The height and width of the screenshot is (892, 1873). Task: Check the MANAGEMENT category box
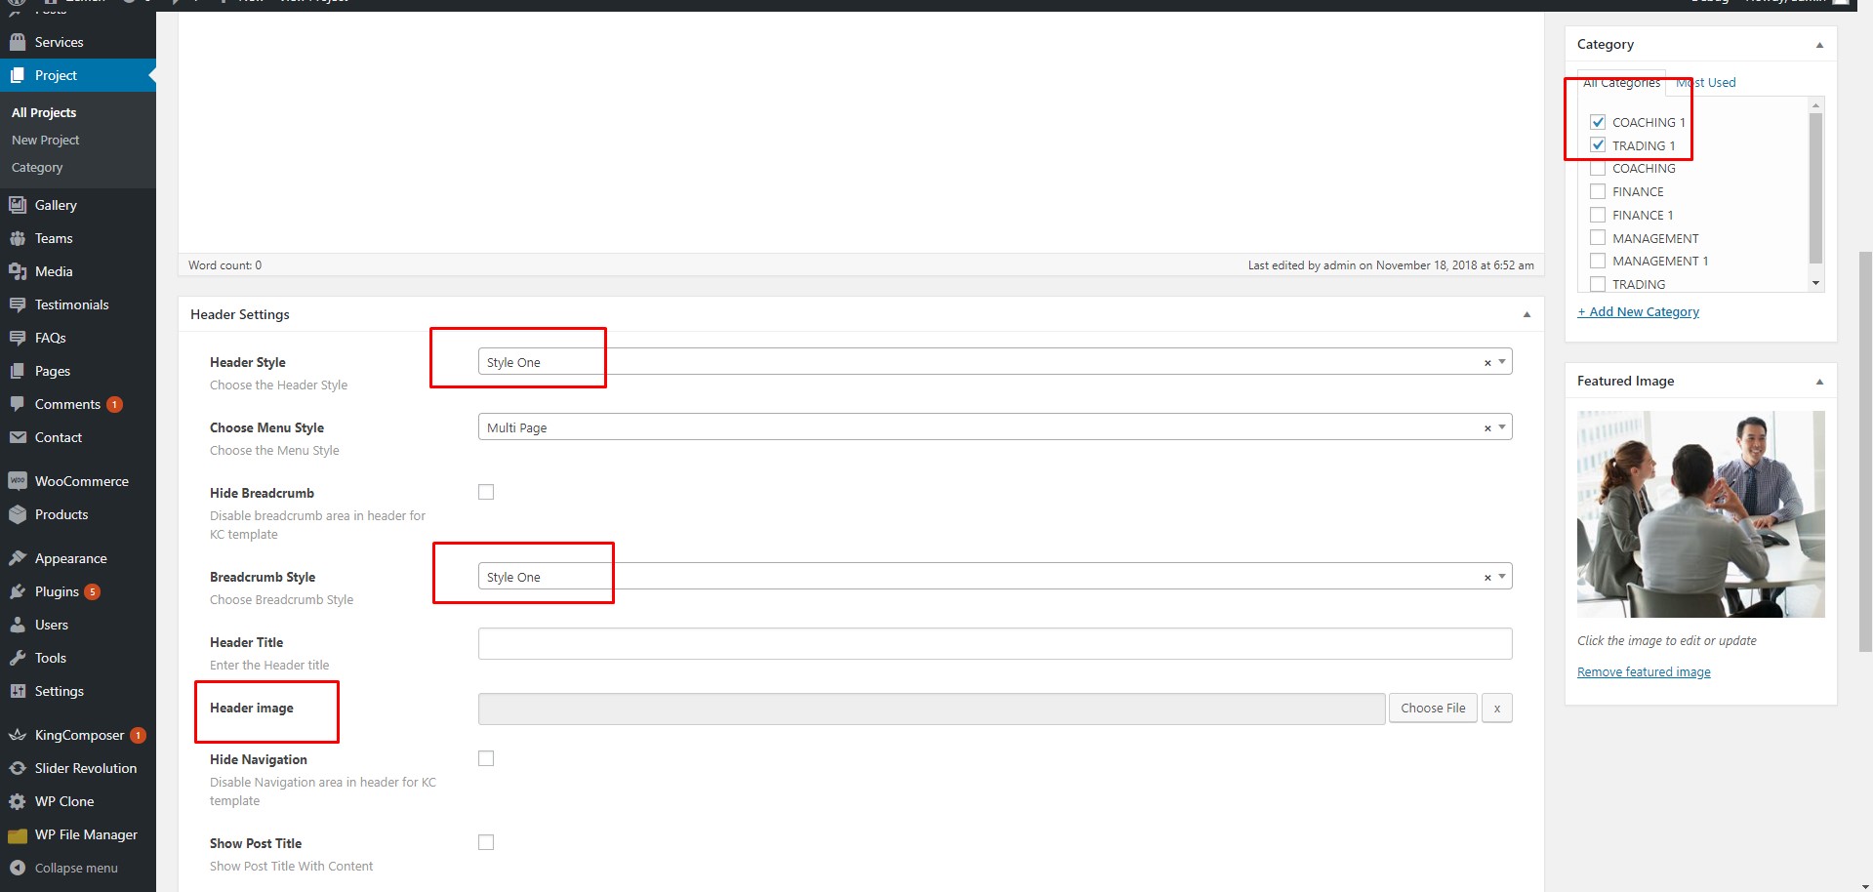[x=1598, y=237]
